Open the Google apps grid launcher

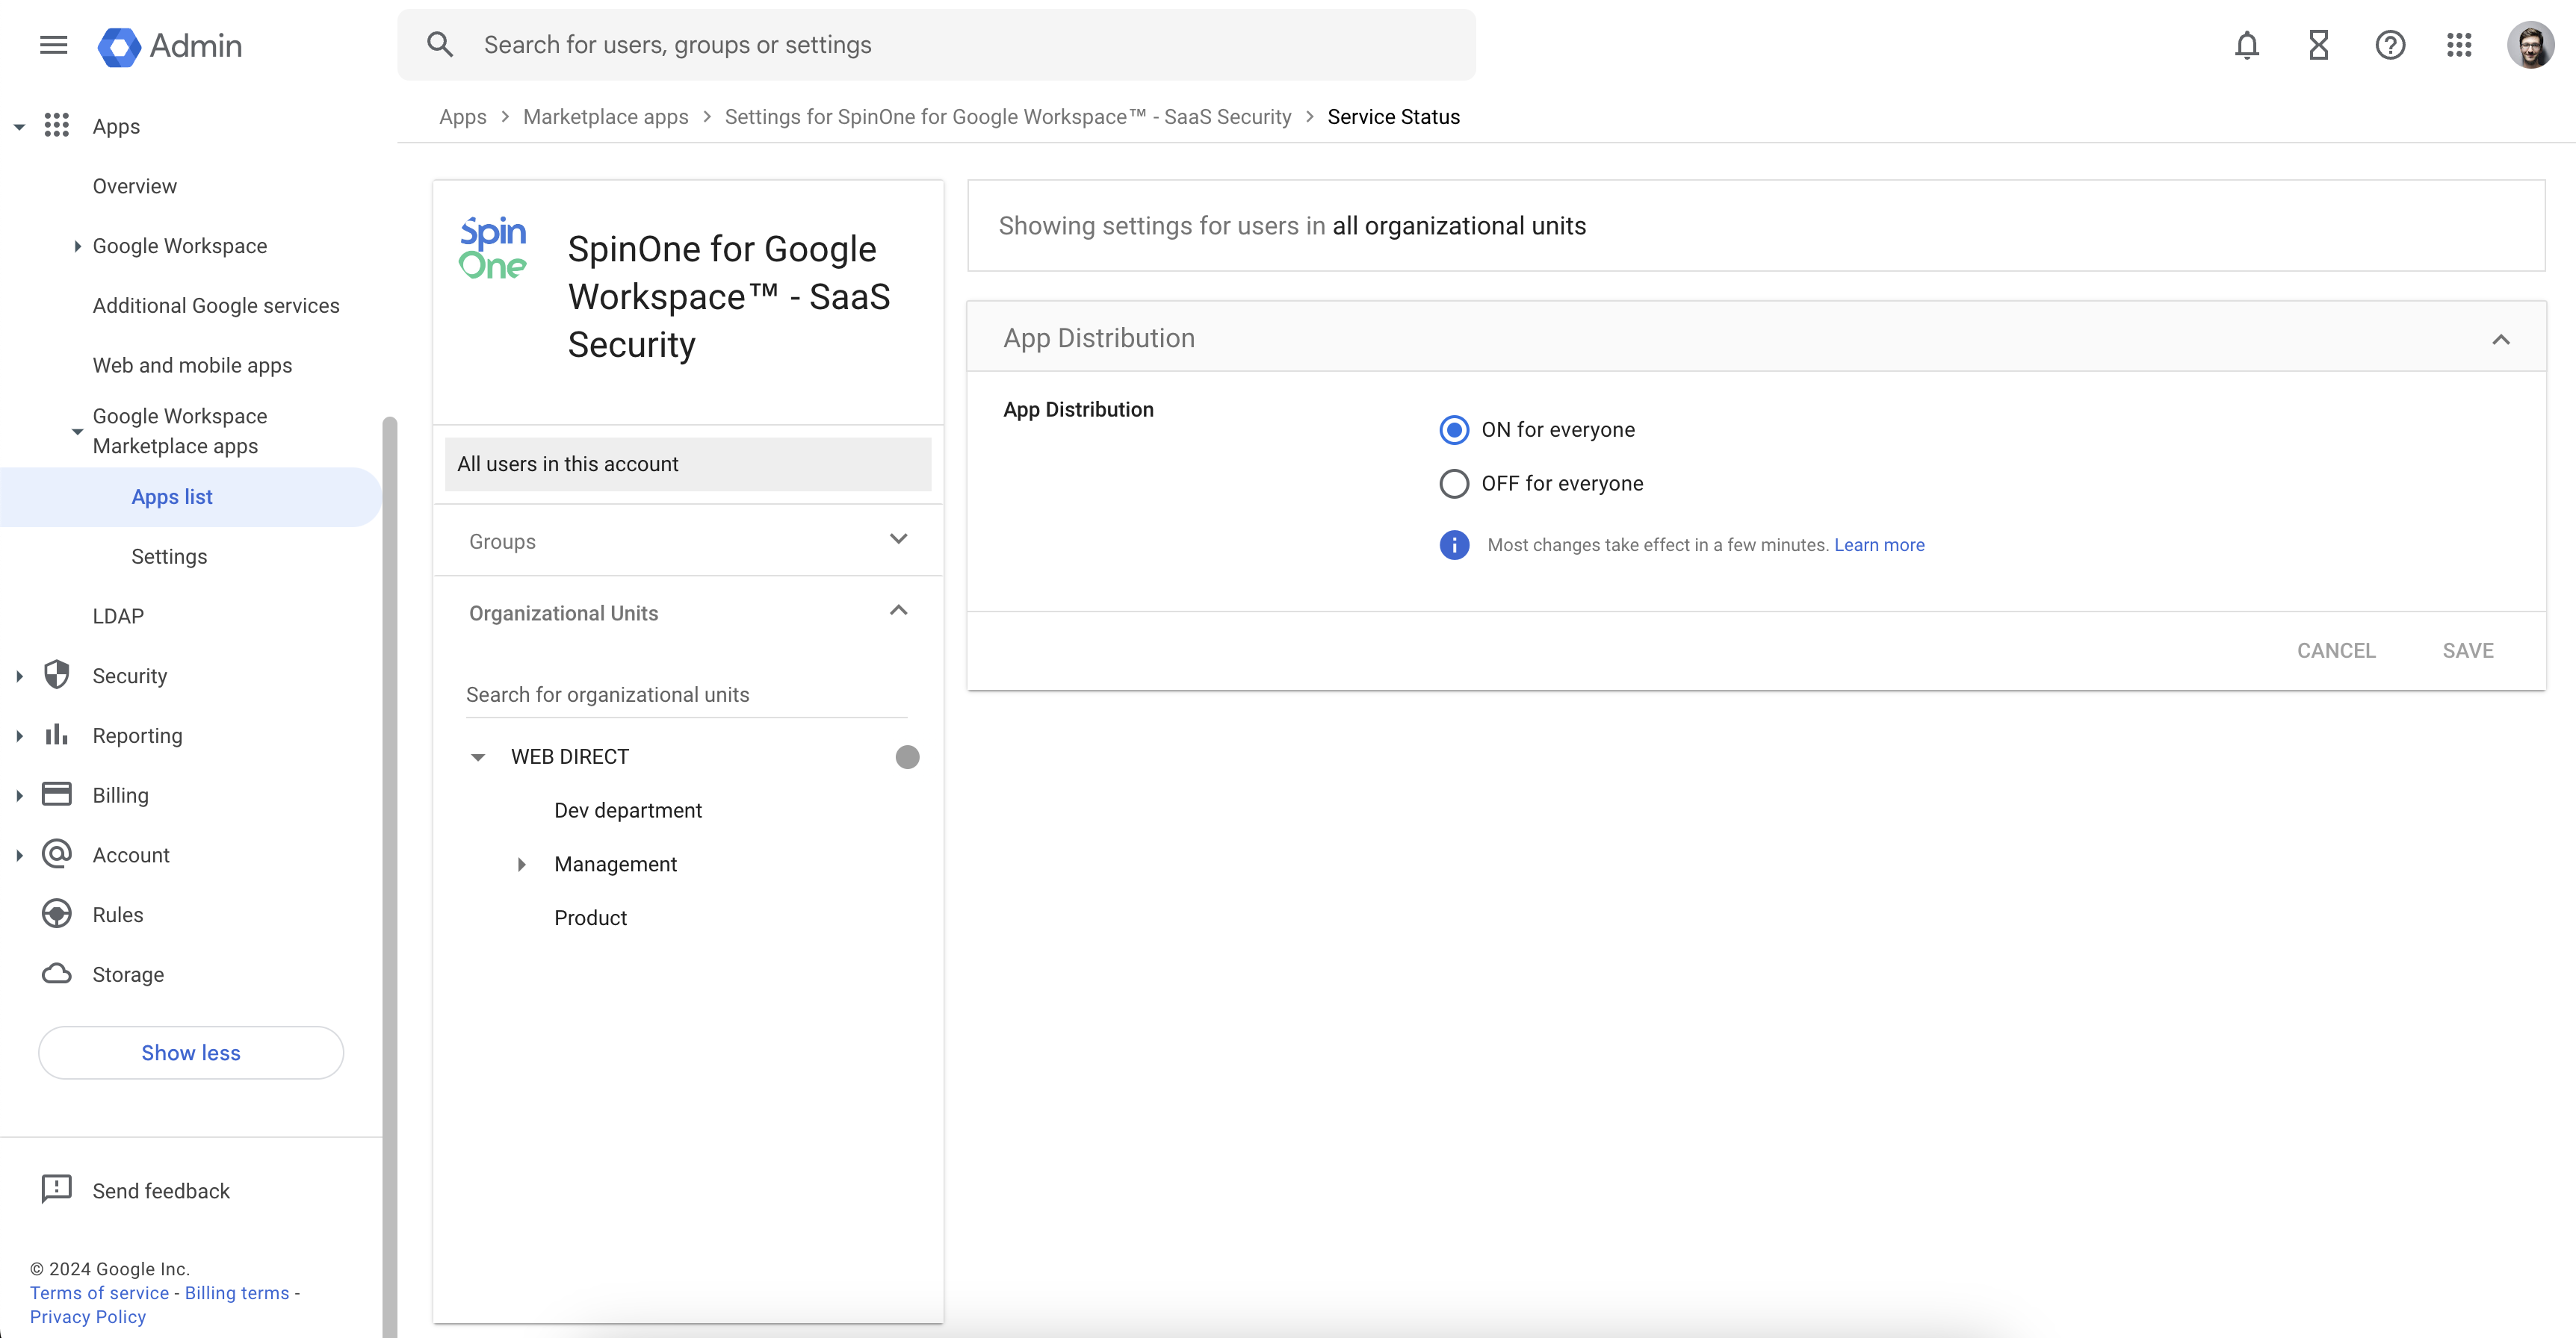2459,45
